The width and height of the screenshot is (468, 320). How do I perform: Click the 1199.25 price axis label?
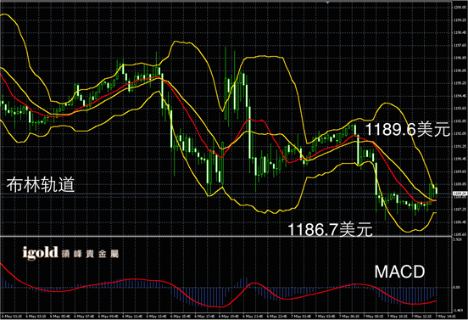click(460, 20)
